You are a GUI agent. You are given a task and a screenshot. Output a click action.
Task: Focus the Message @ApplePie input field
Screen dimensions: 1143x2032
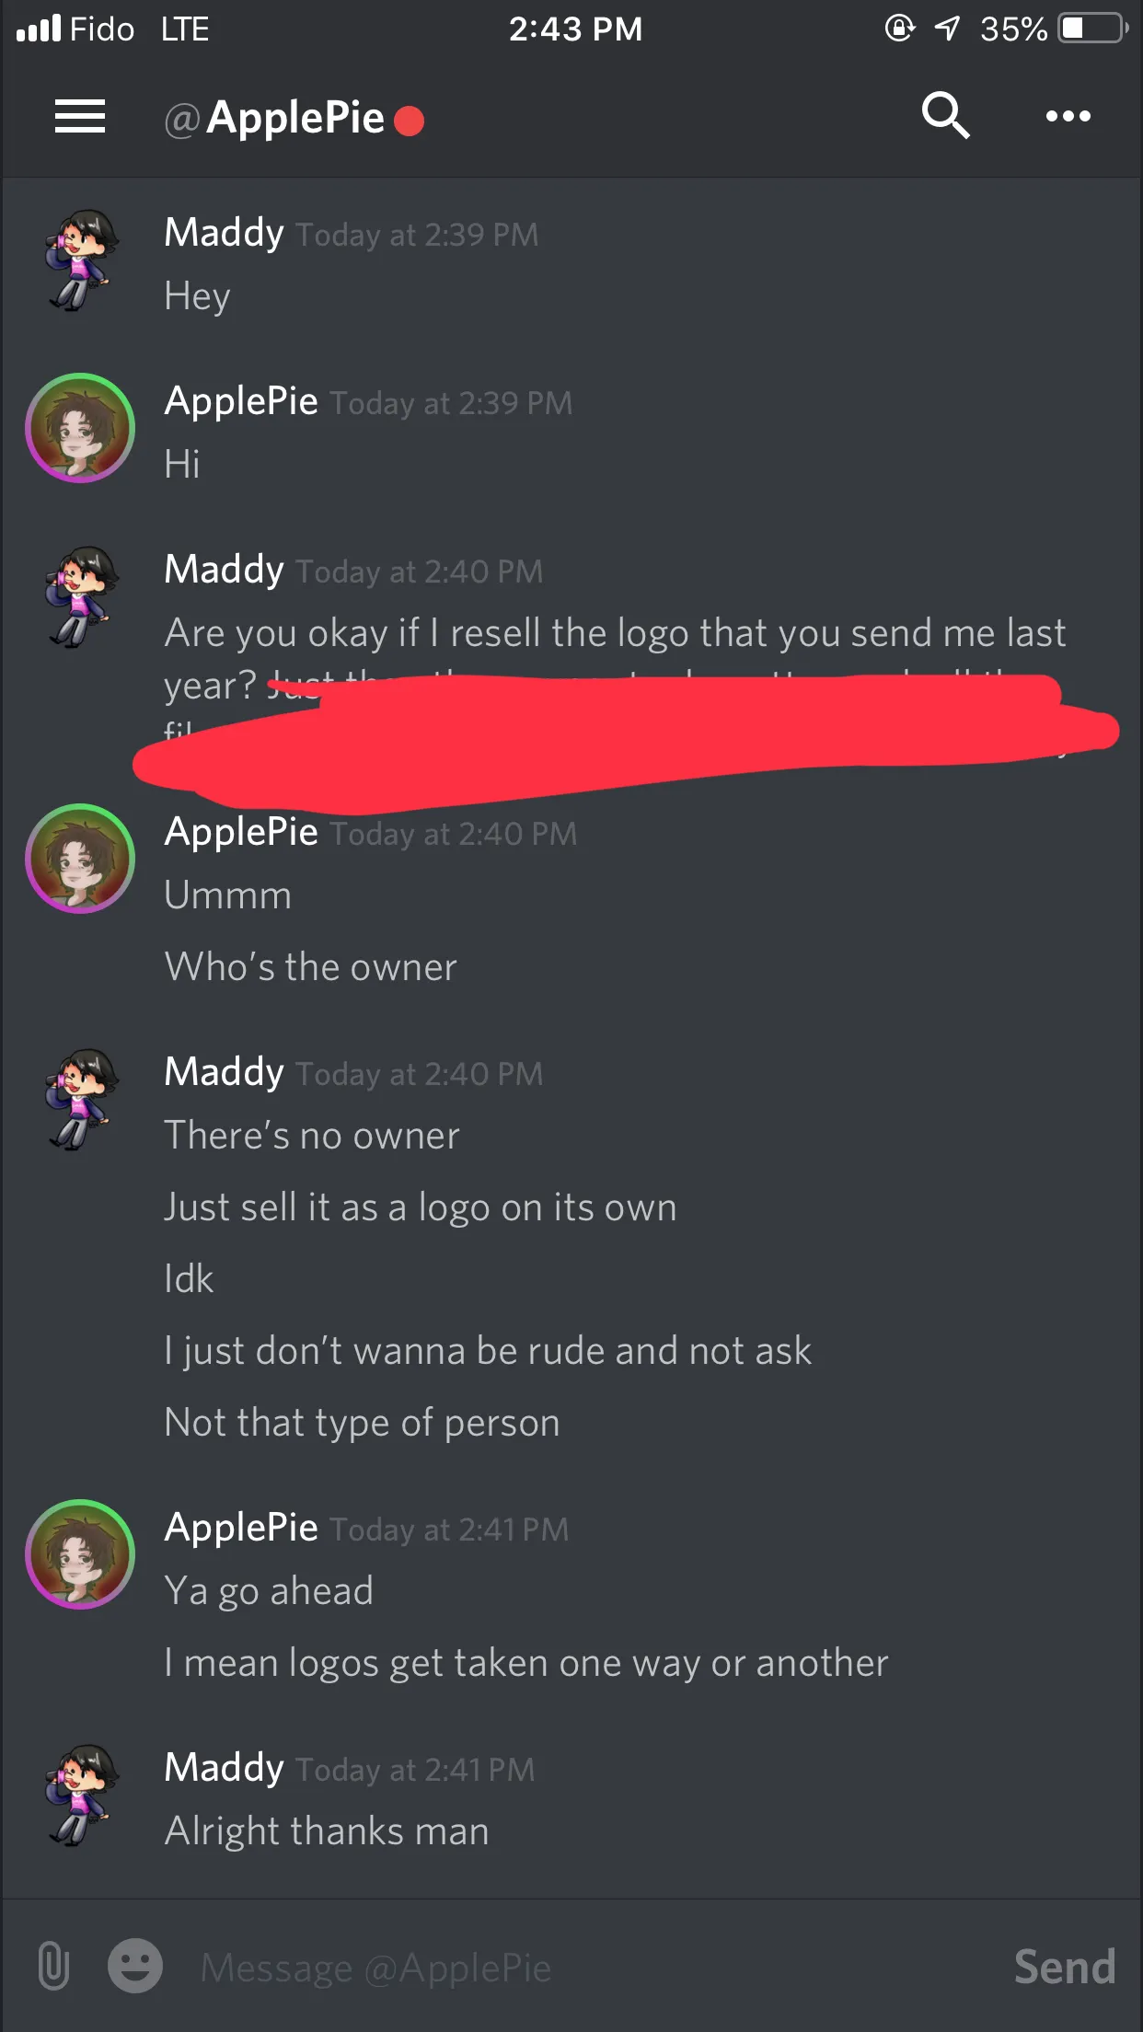coord(589,1968)
